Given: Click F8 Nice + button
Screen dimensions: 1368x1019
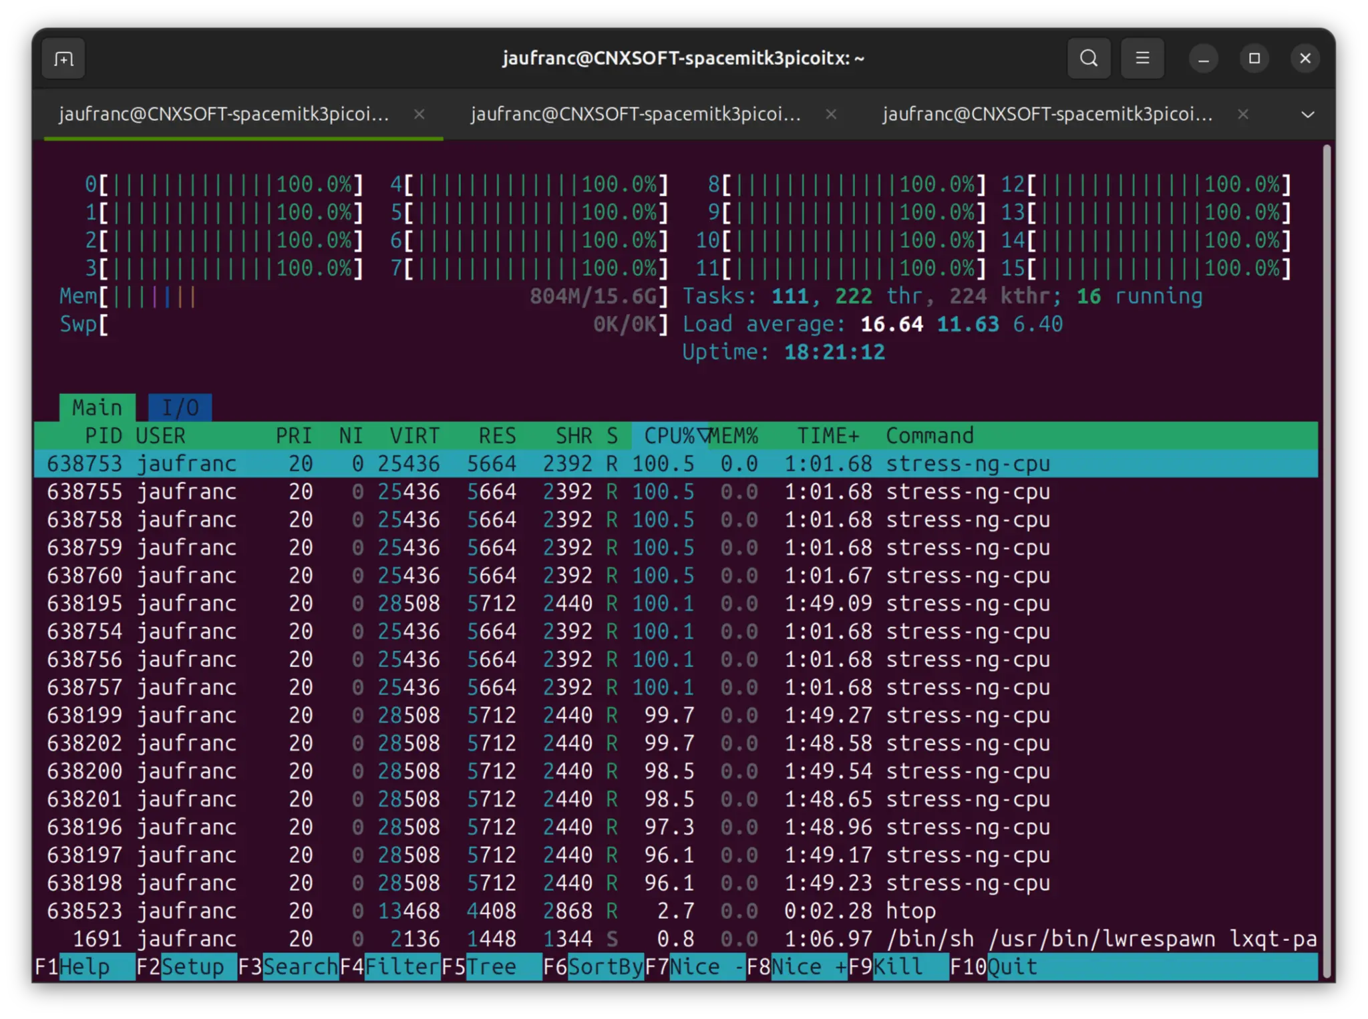Looking at the screenshot, I should [x=797, y=967].
